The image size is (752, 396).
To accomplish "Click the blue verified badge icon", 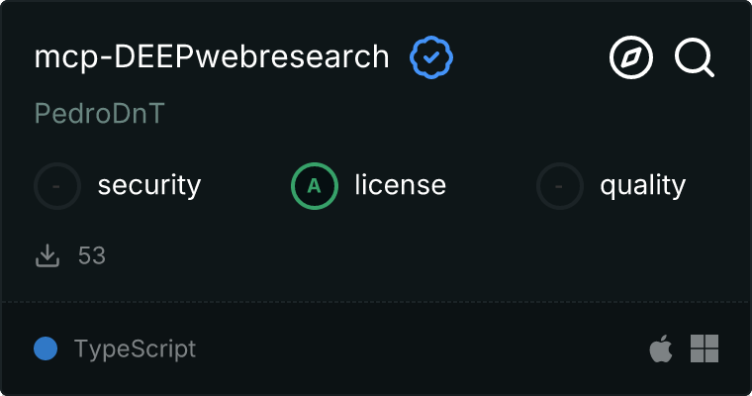I will click(x=431, y=58).
